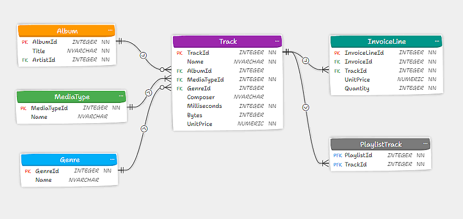The width and height of the screenshot is (463, 219).
Task: Click the NVARCHAR type of Album's Title
Action: tap(82, 51)
